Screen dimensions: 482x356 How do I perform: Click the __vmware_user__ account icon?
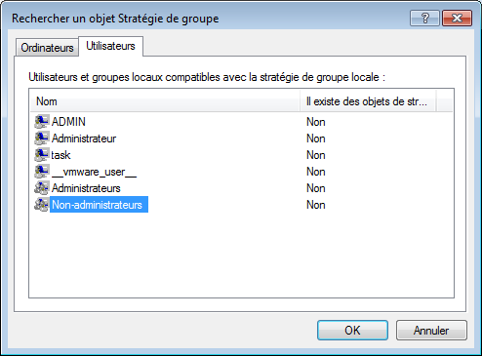tap(42, 172)
